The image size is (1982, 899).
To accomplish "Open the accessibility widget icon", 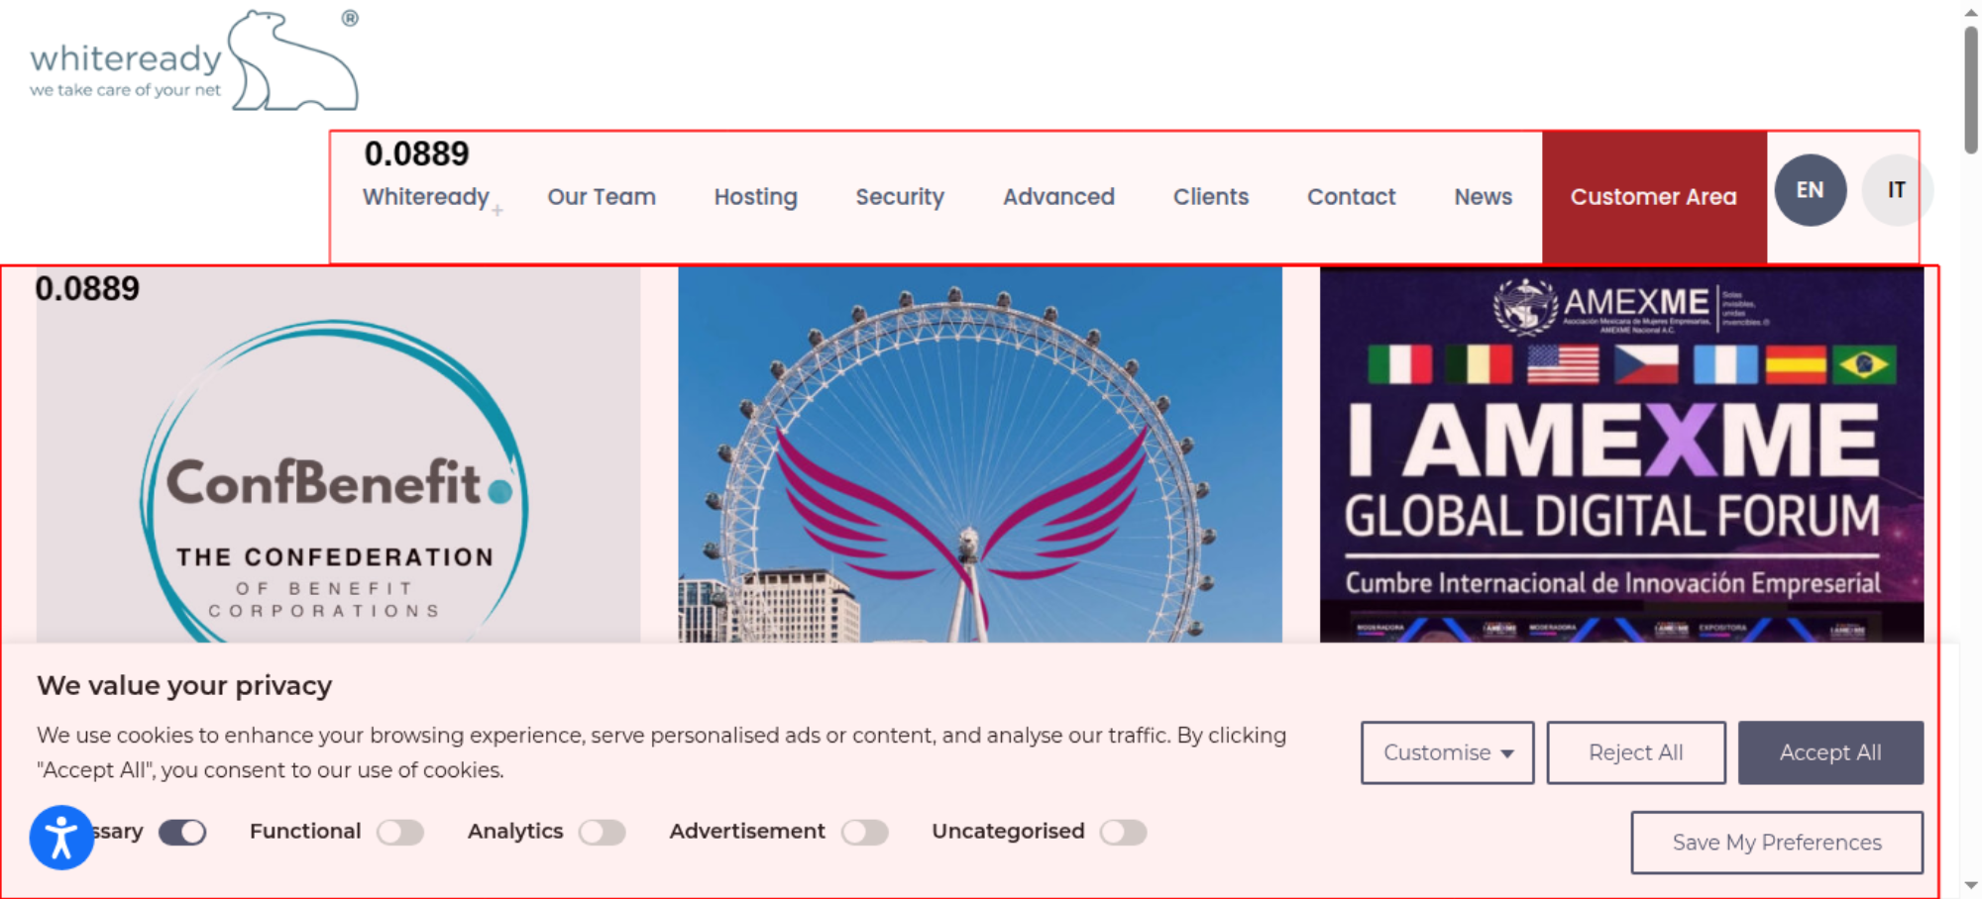I will click(61, 838).
